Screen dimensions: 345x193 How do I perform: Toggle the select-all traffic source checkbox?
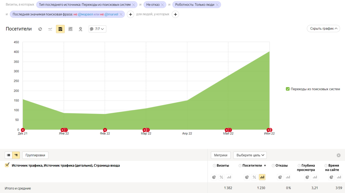click(x=7, y=165)
